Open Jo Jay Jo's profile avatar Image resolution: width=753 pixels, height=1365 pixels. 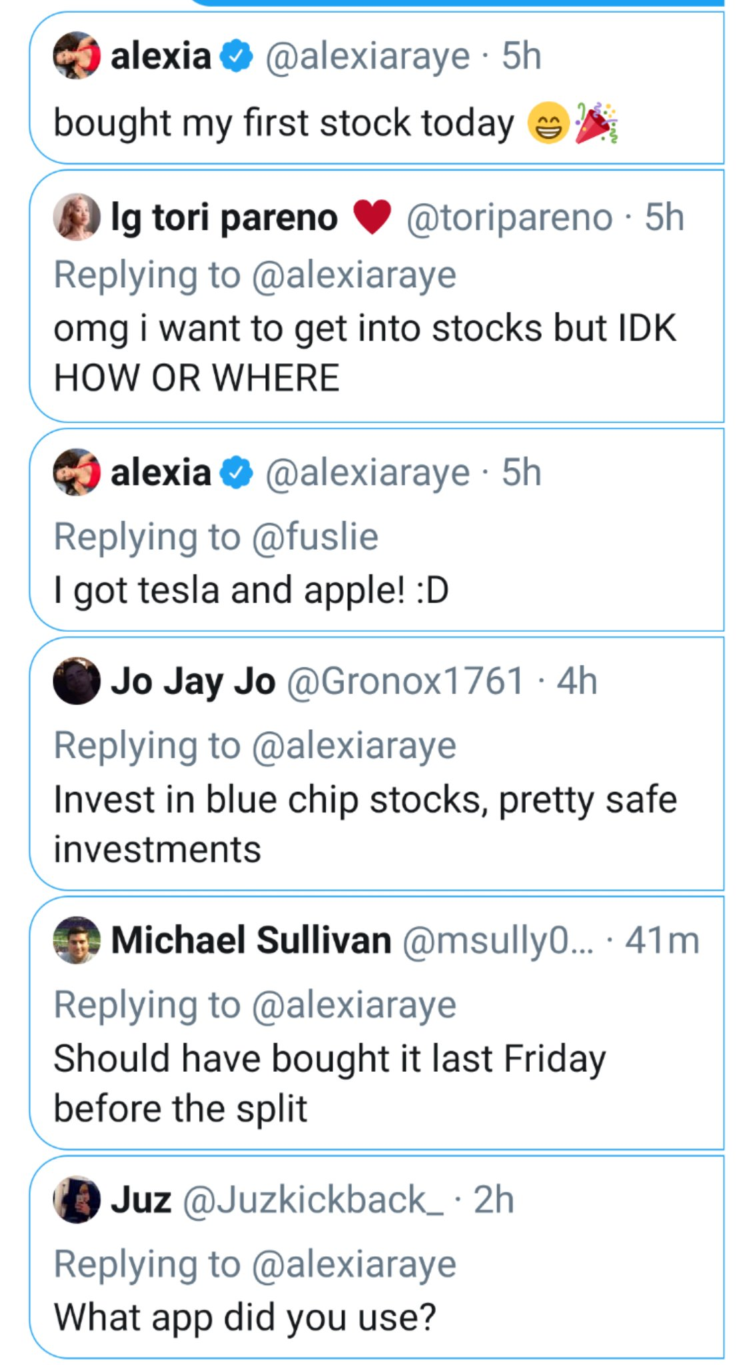[x=77, y=681]
